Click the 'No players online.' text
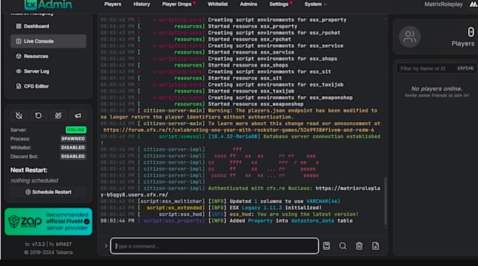This screenshot has width=478, height=266. coord(437,89)
